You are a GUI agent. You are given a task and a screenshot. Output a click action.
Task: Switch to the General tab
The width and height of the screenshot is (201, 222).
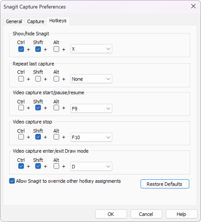(14, 21)
